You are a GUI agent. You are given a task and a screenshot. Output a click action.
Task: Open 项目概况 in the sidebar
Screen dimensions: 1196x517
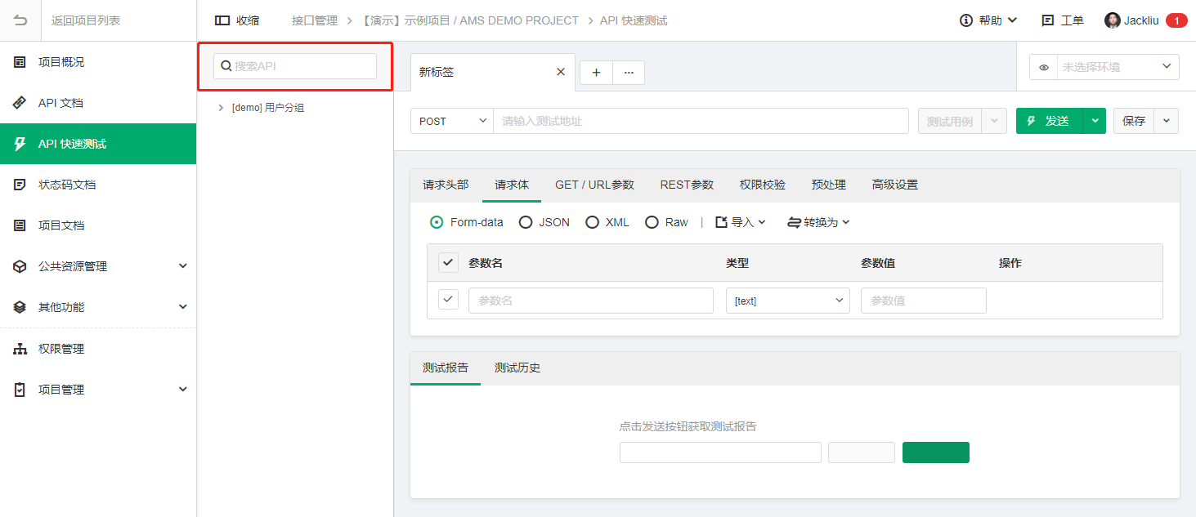(x=98, y=62)
